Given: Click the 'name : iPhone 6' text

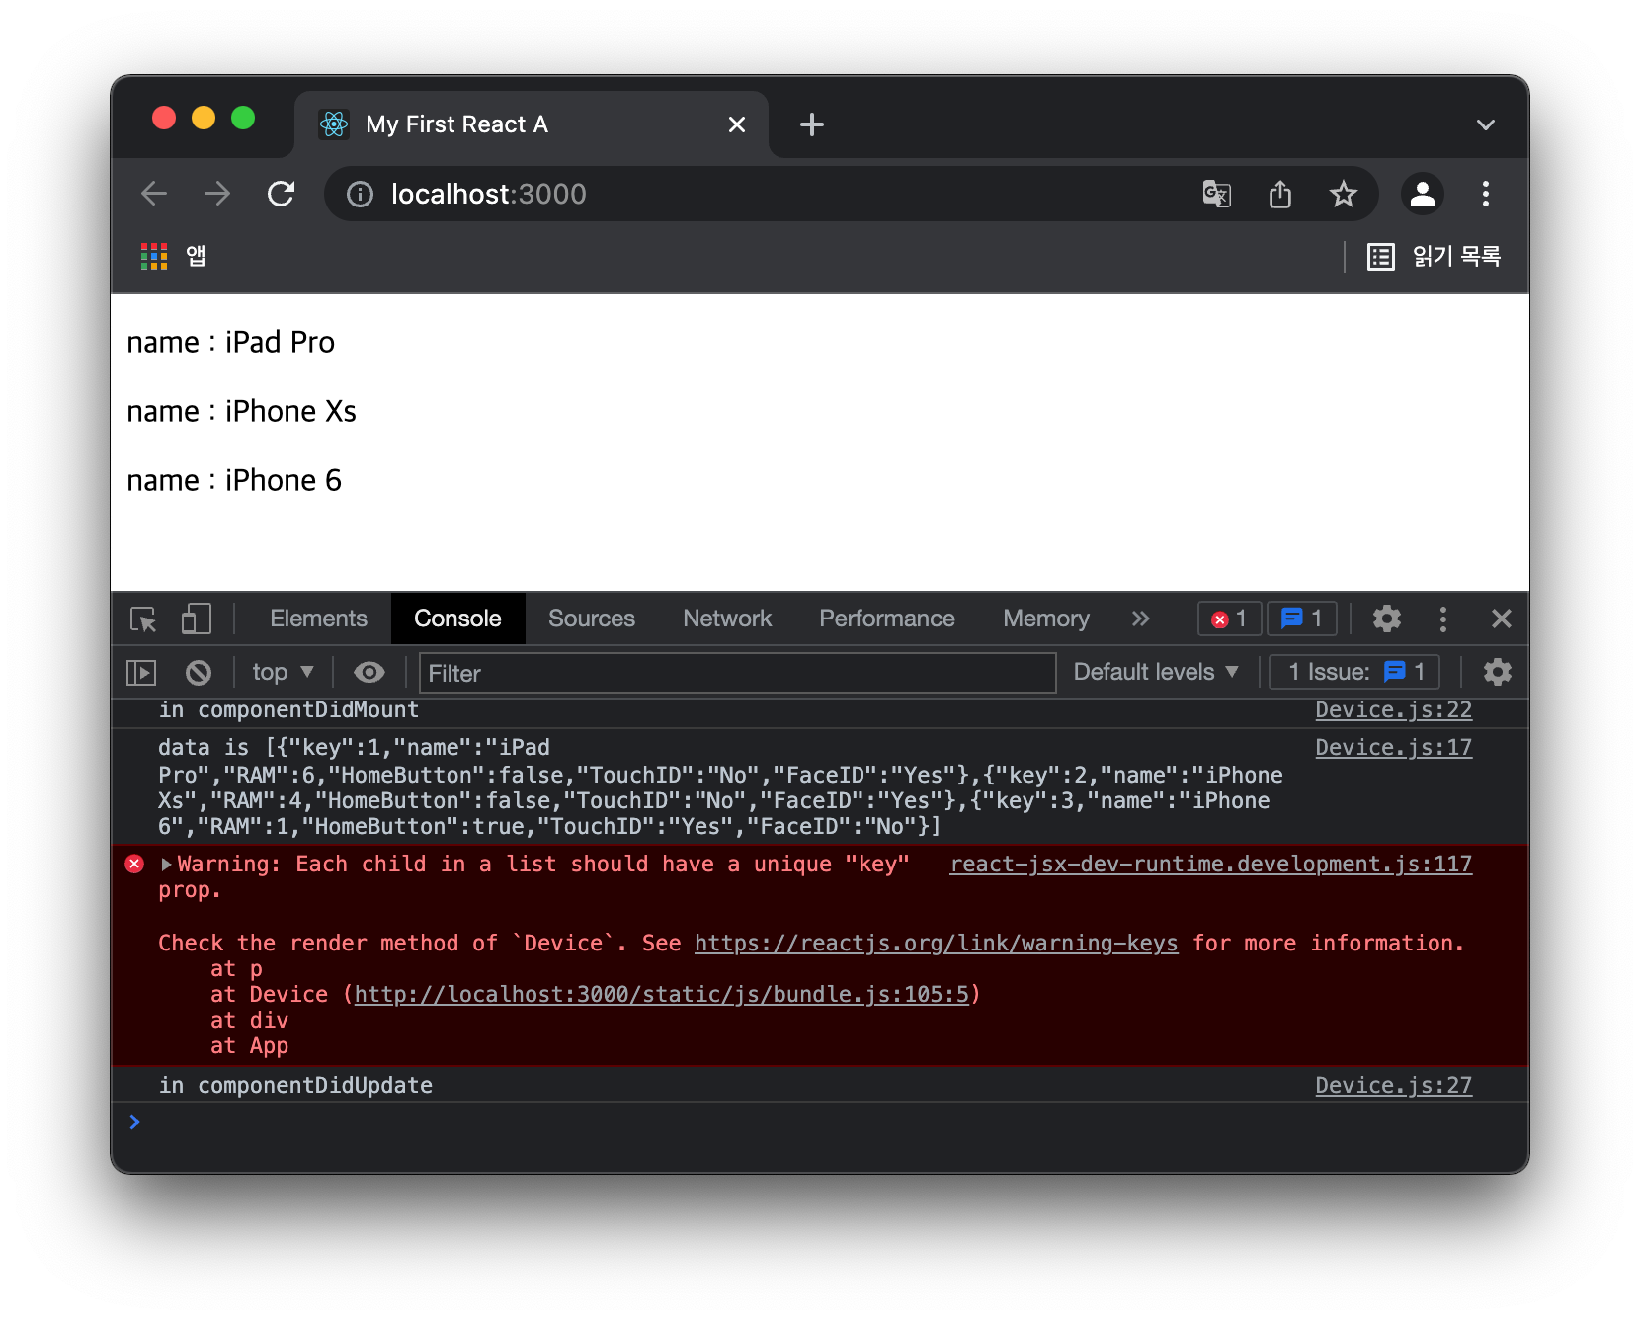Looking at the screenshot, I should click(234, 481).
